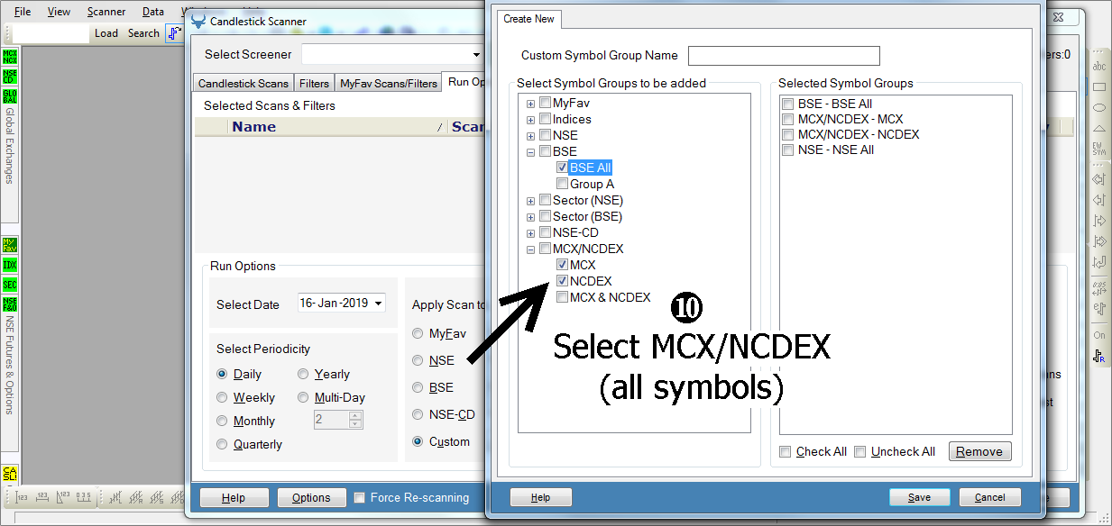Expand the Sector (BSE) tree node
The width and height of the screenshot is (1112, 526).
point(531,217)
